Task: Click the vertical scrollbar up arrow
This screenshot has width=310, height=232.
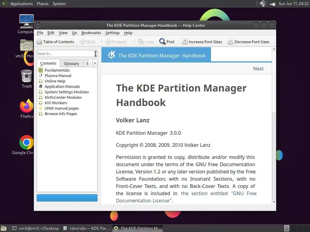Action: [274, 49]
